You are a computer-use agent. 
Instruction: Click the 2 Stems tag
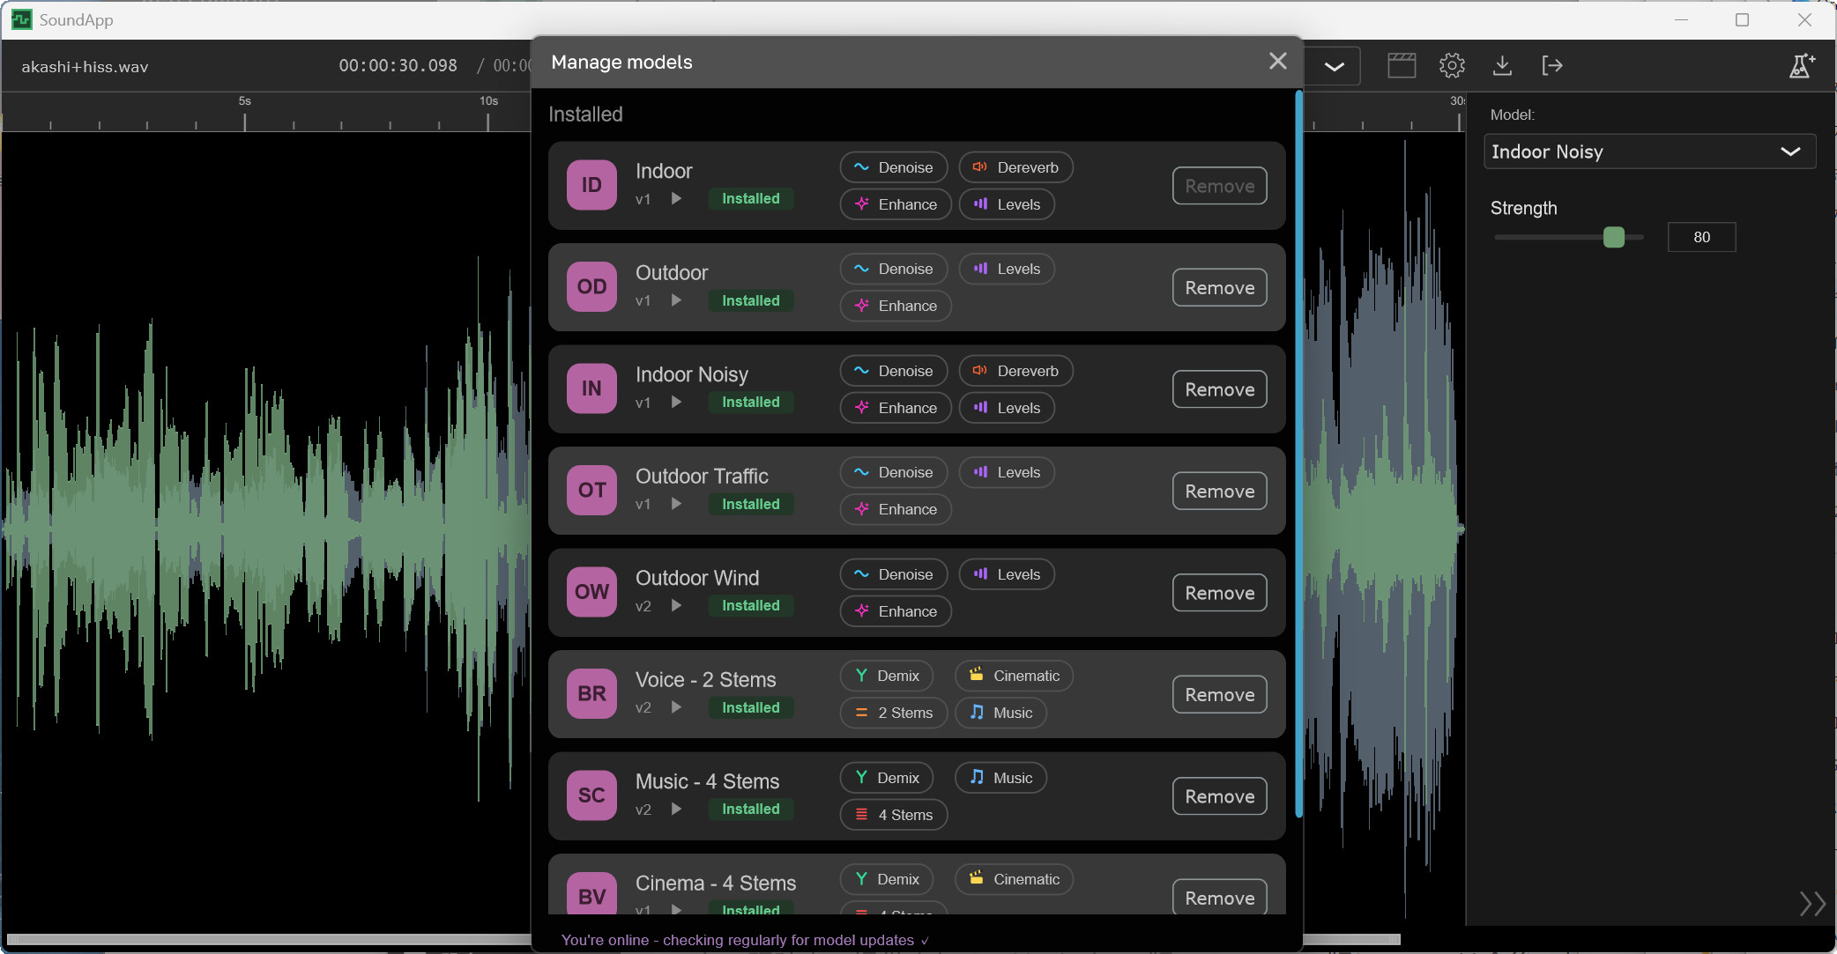pyautogui.click(x=893, y=713)
